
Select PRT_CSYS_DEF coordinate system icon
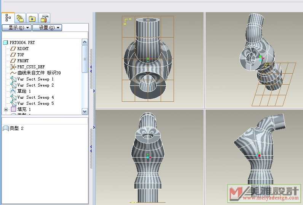click(13, 67)
